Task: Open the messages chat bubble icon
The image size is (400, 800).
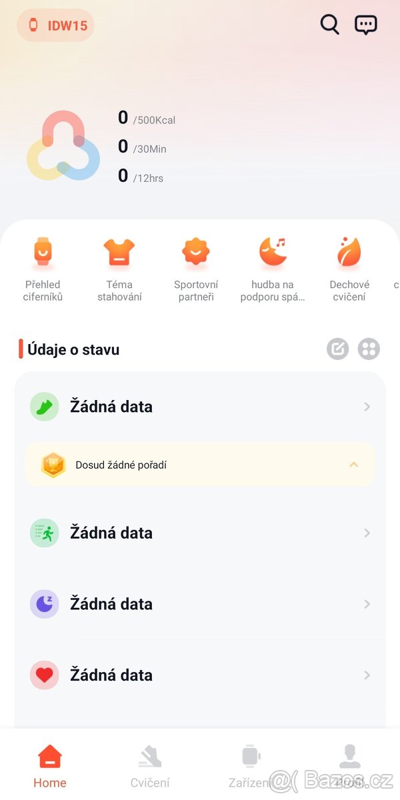Action: pyautogui.click(x=366, y=25)
